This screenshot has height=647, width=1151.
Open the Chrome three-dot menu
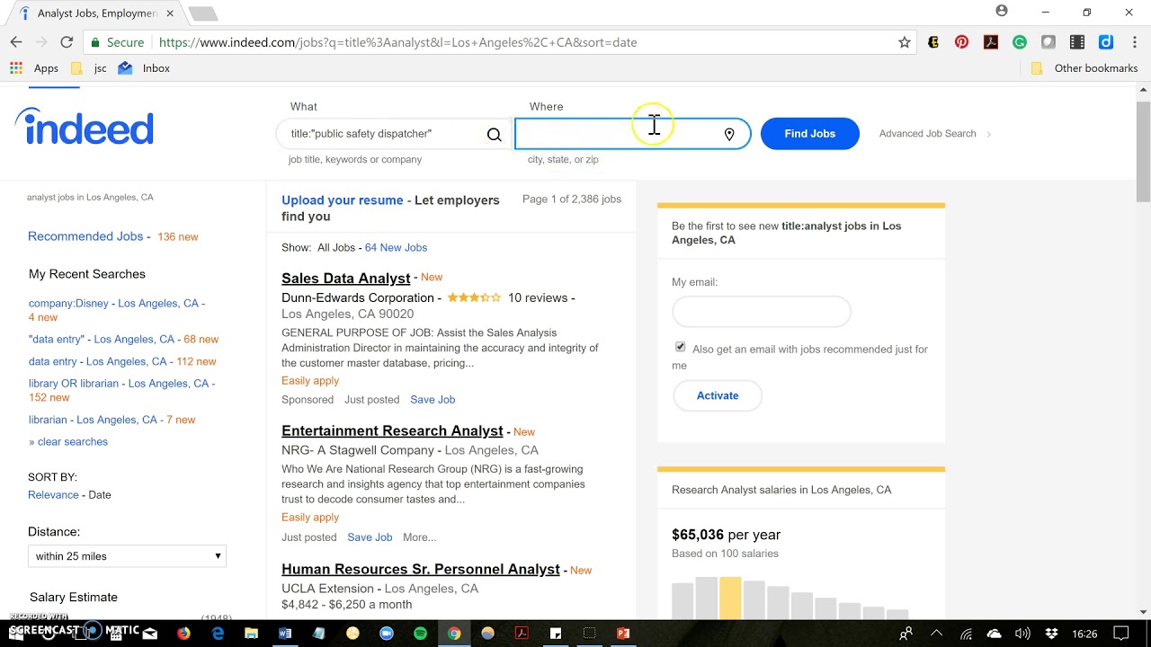[1133, 42]
